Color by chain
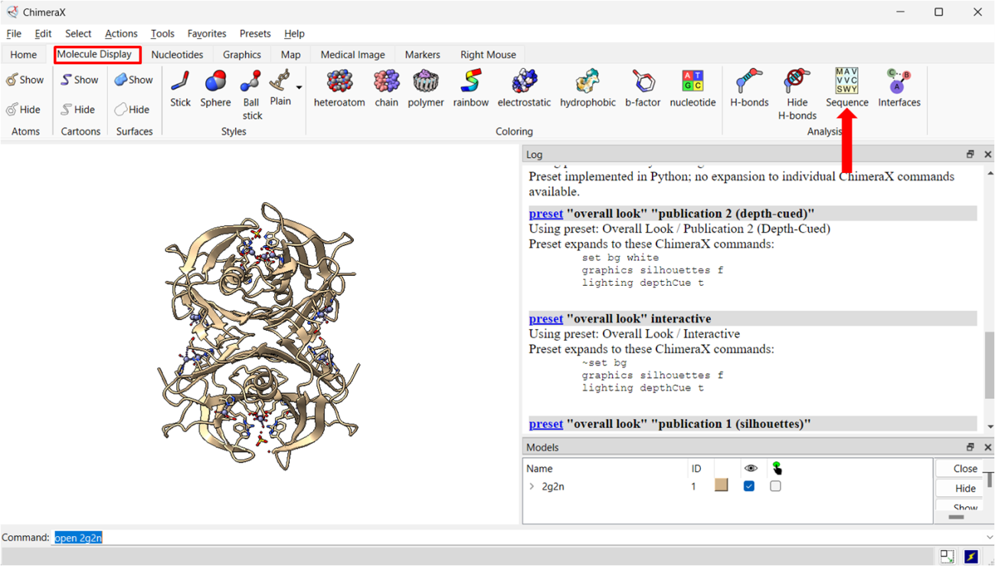The image size is (995, 566). [387, 89]
